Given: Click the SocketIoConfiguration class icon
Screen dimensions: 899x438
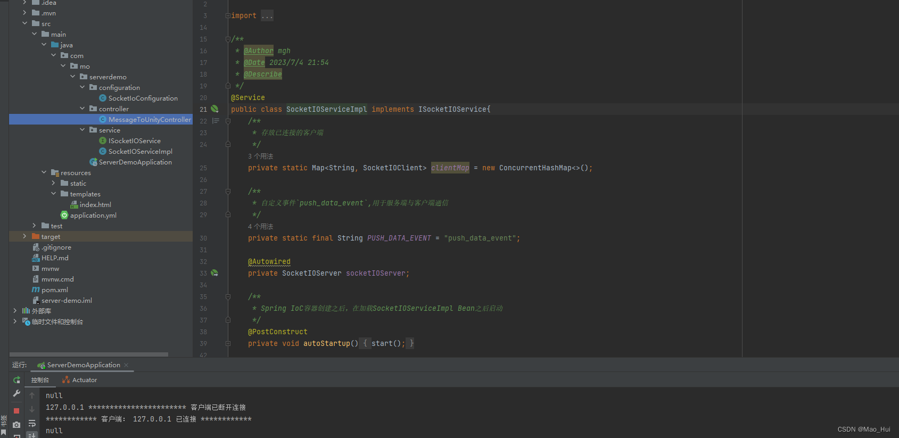Looking at the screenshot, I should [x=103, y=98].
